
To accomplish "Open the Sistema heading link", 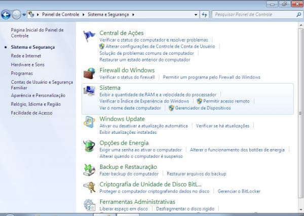I will point(110,88).
